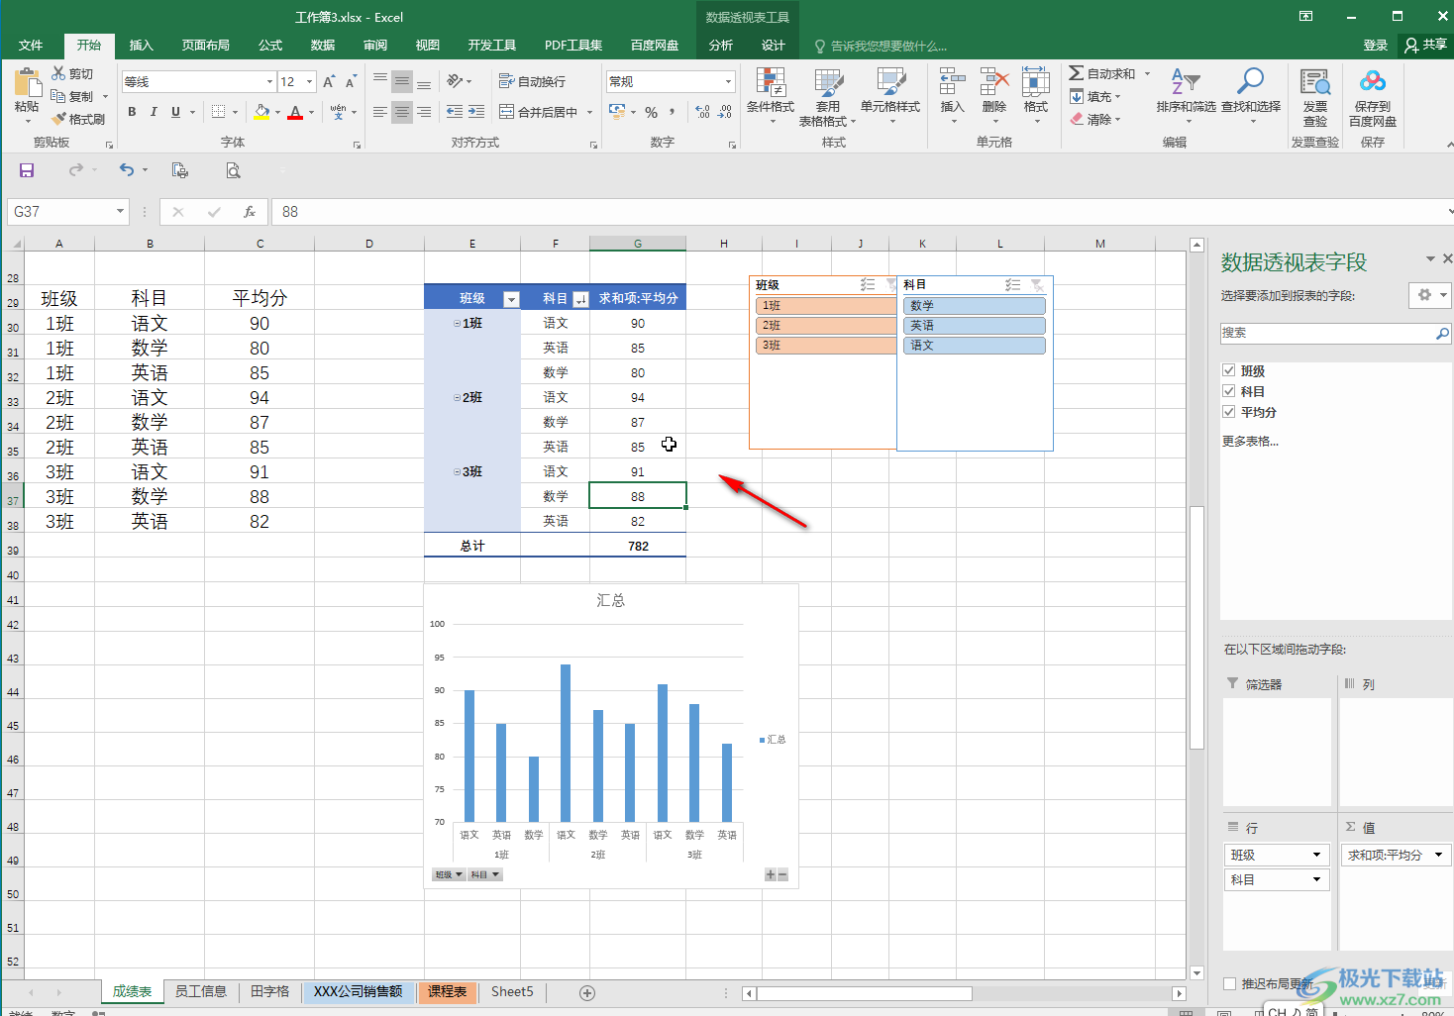Viewport: 1454px width, 1016px height.
Task: Click the AutoSum sigma icon
Action: (x=1077, y=73)
